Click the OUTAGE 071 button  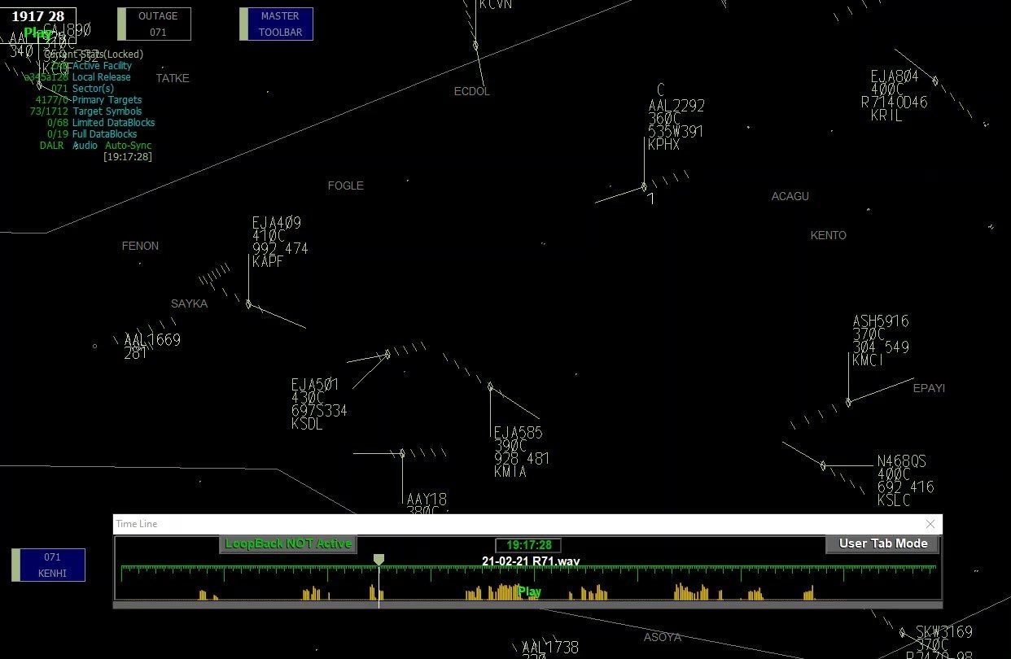click(x=154, y=24)
